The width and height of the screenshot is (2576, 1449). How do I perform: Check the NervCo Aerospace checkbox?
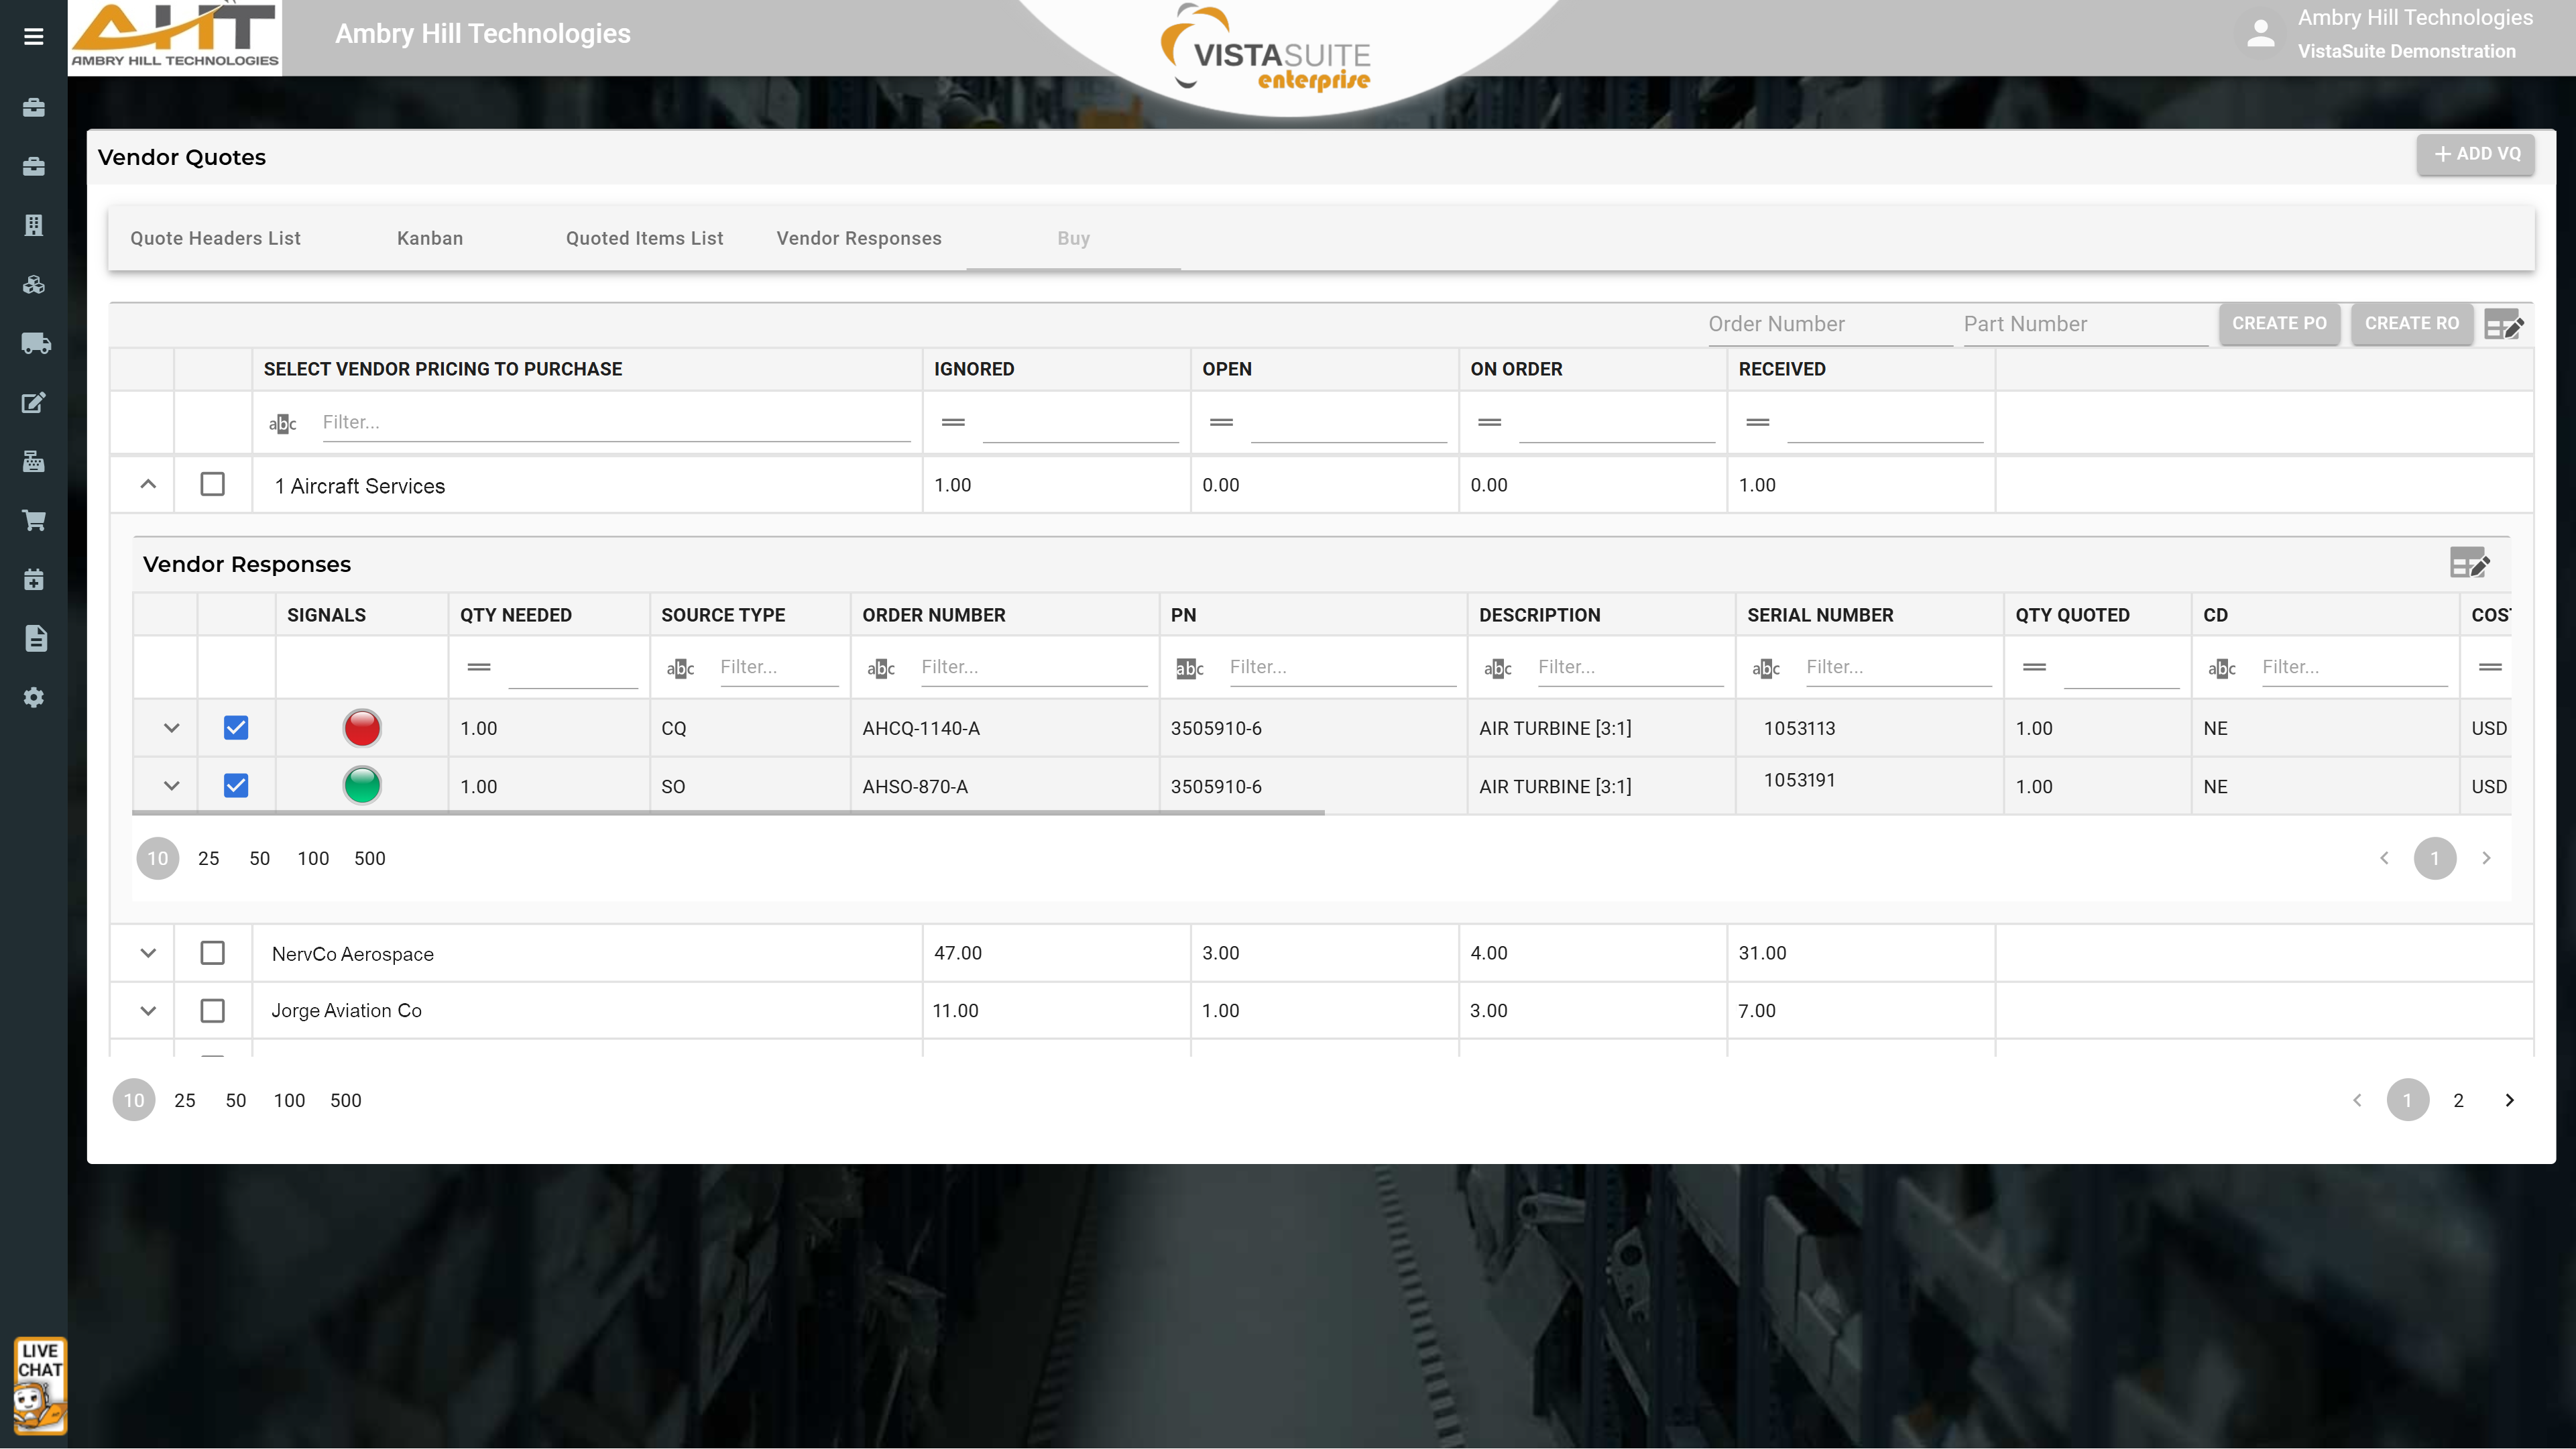212,953
